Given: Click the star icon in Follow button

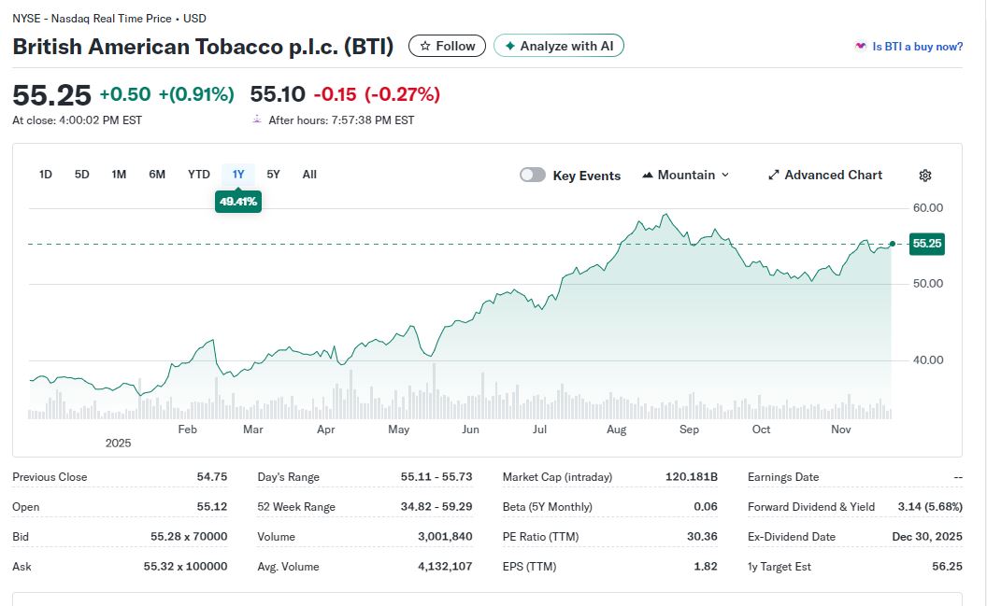Looking at the screenshot, I should (425, 46).
